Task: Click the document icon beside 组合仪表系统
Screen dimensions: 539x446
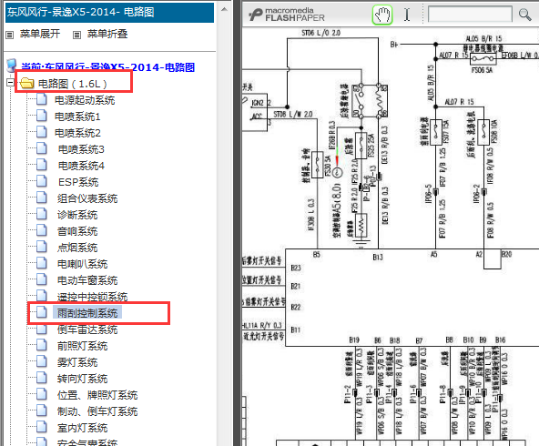Action: pyautogui.click(x=42, y=198)
